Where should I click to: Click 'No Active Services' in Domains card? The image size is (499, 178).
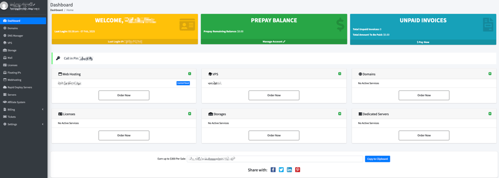coord(368,83)
